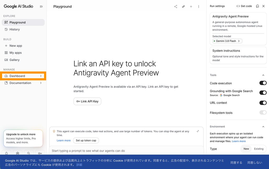269x169 pixels.
Task: Click 同意する in cookie banner
Action: 236,162
